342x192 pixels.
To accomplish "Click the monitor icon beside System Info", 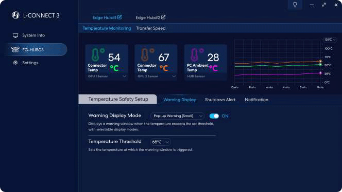I will tap(15, 35).
